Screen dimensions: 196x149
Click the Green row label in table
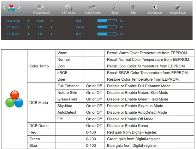point(35,139)
